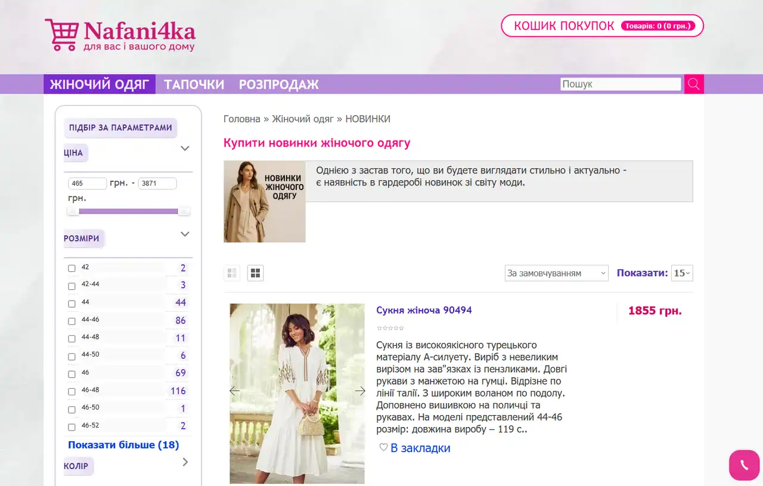Rate the dress using the star icons
The image size is (763, 486).
click(x=390, y=328)
